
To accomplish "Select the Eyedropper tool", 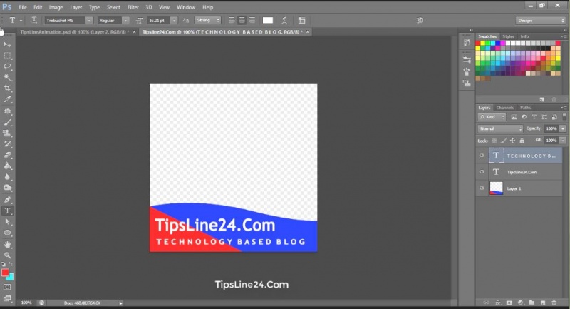I will pos(7,99).
